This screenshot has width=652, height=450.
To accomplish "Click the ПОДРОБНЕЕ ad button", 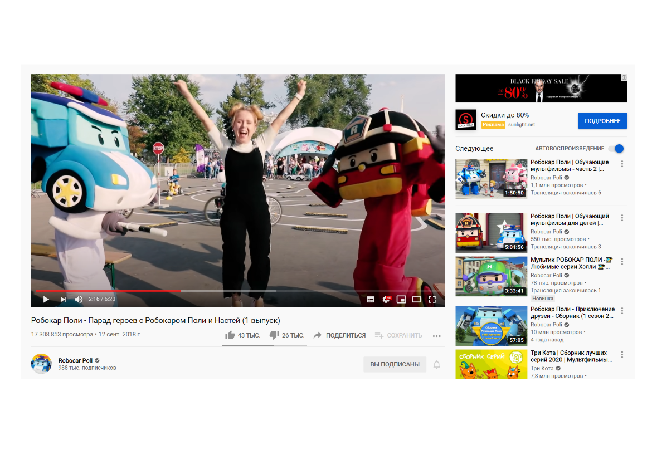I will pyautogui.click(x=602, y=121).
